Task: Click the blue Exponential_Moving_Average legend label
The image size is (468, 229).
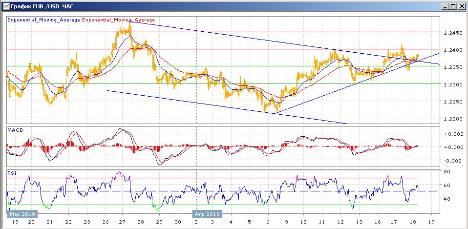Action: [x=43, y=20]
